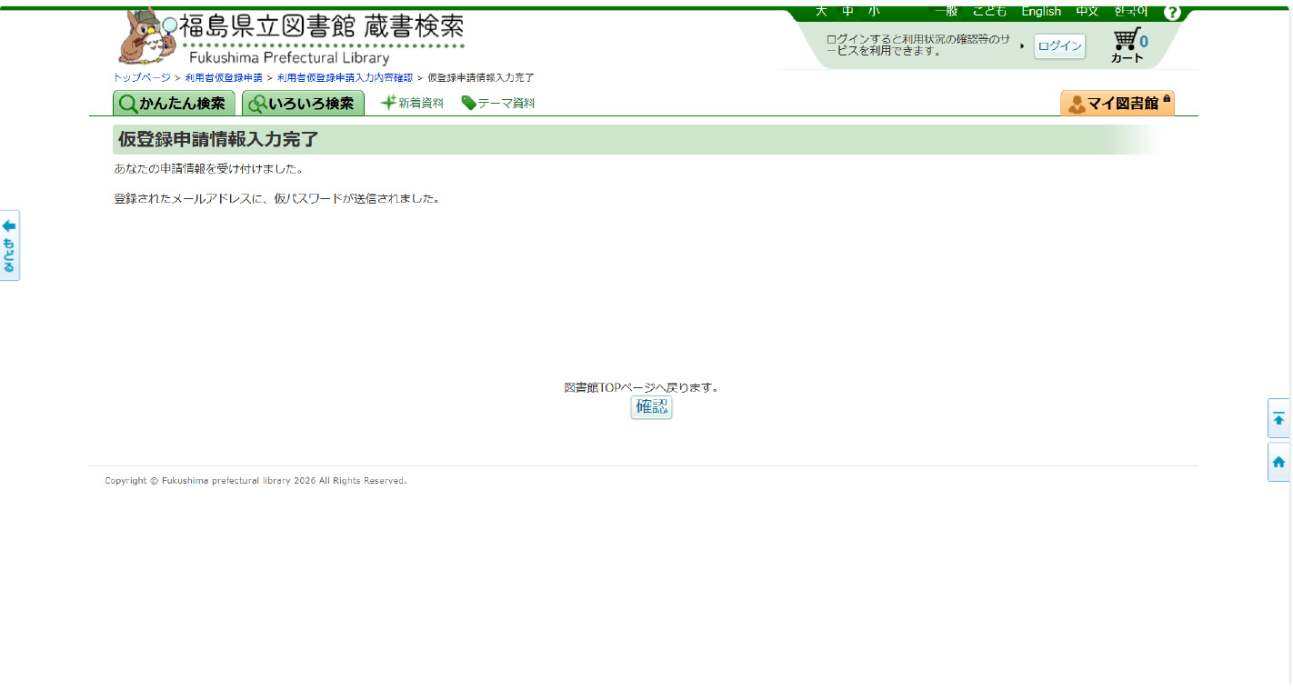Viewport: 1293px width, 690px height.
Task: Click the home icon on right edge
Action: point(1278,462)
